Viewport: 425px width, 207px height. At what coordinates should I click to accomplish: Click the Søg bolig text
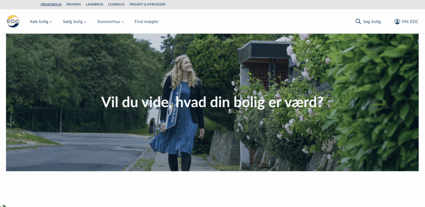point(372,22)
